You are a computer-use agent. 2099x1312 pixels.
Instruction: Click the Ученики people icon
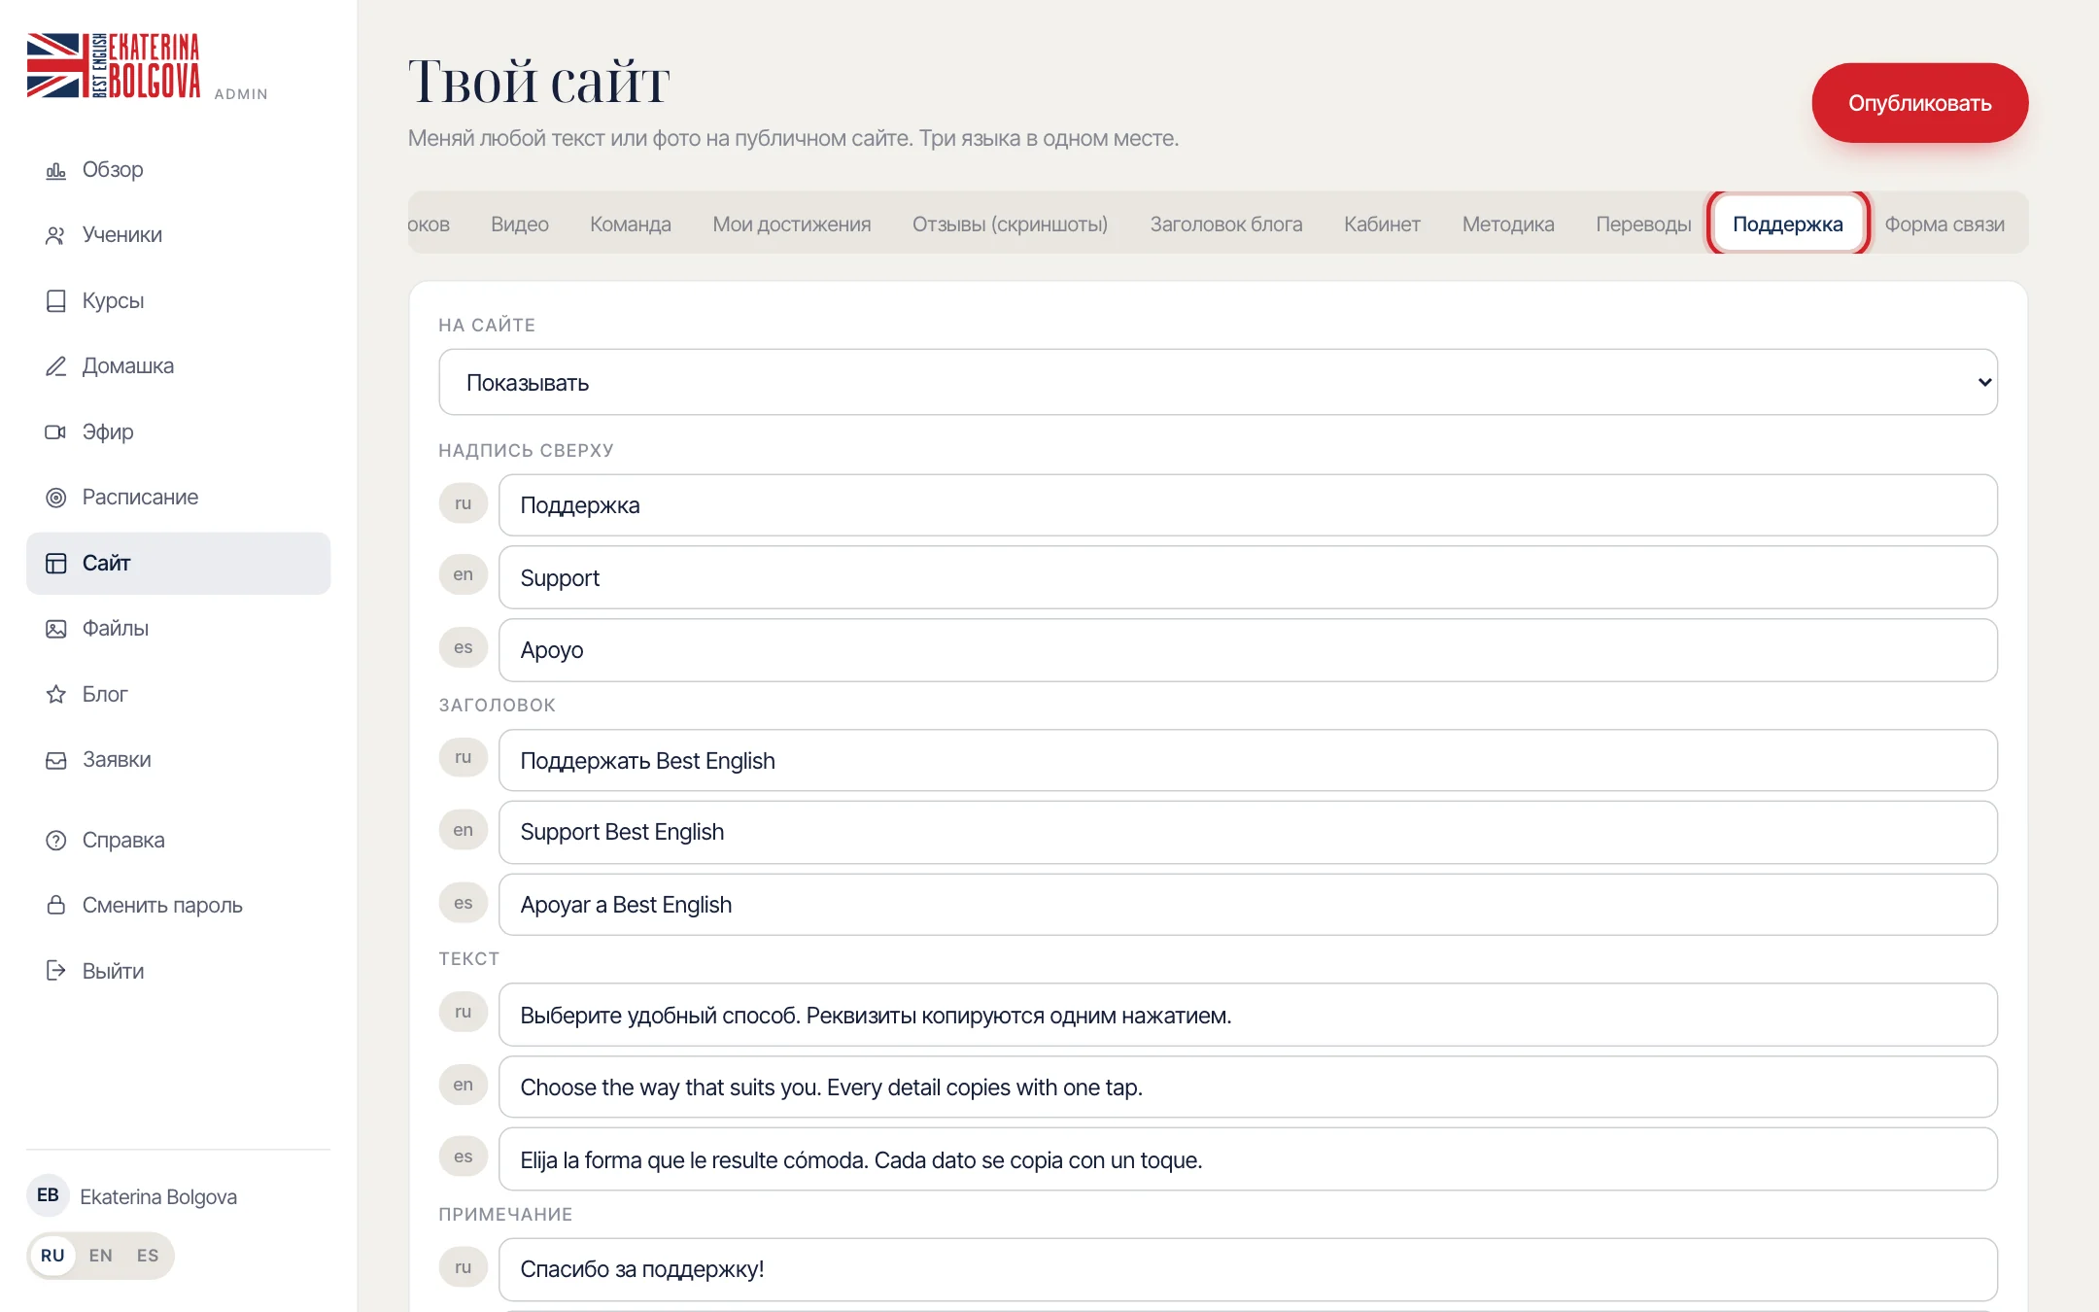click(x=55, y=235)
